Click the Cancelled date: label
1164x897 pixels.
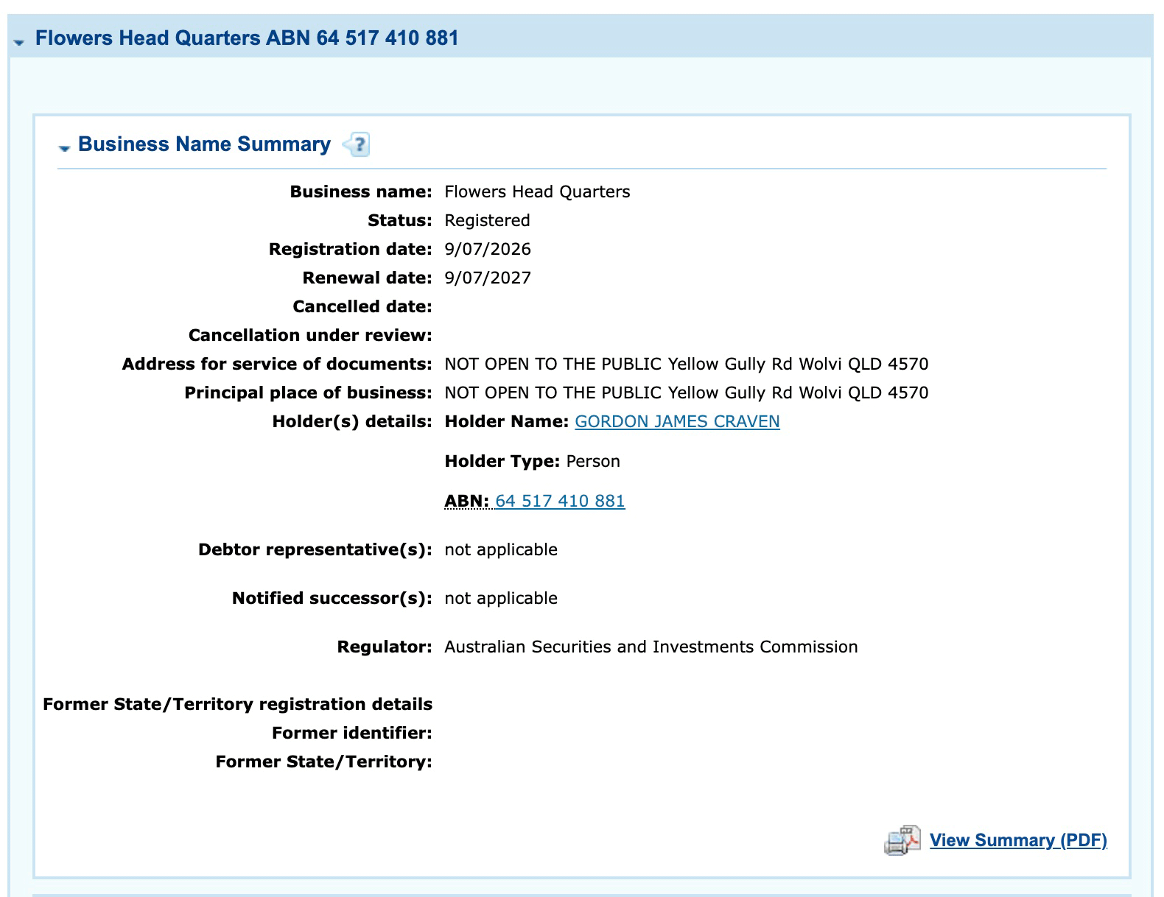[x=362, y=306]
